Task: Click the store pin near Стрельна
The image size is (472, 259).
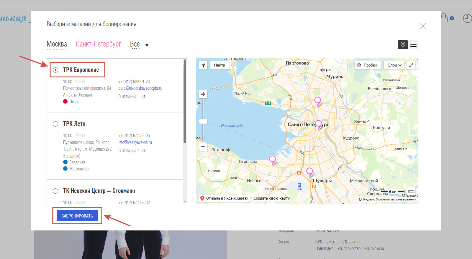Action: pyautogui.click(x=272, y=160)
